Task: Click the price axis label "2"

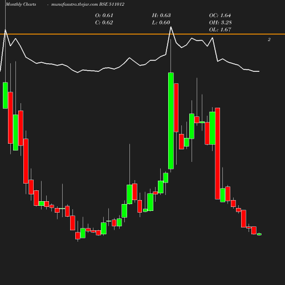Action: [x=269, y=39]
